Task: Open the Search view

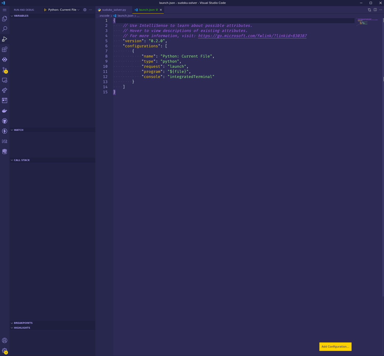Action: [x=4, y=29]
